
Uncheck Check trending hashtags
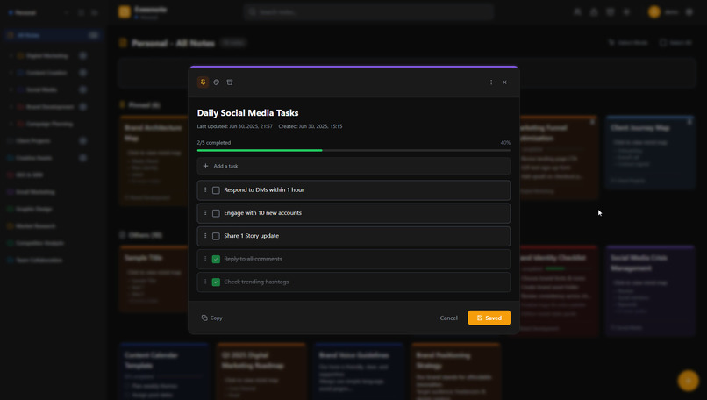(x=216, y=282)
